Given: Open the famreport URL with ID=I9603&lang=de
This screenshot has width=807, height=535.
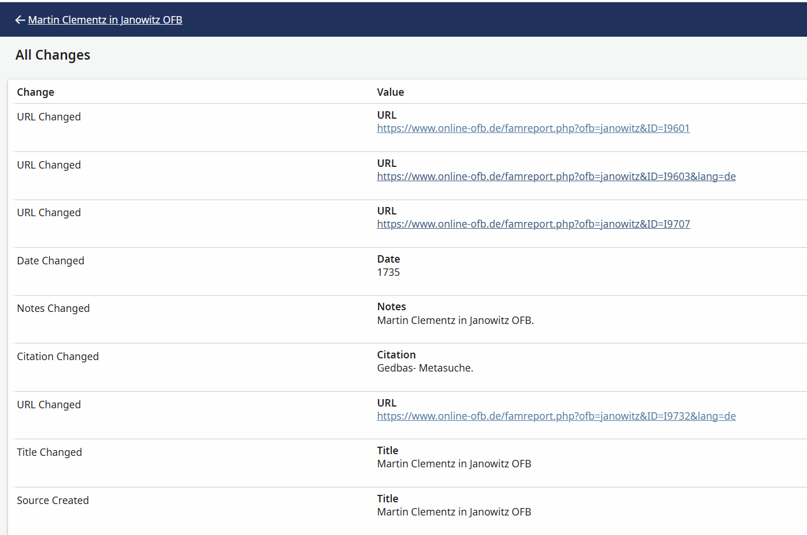Looking at the screenshot, I should 556,177.
